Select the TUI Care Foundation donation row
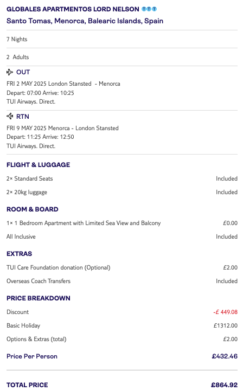Image resolution: width=243 pixels, height=391 pixels. [x=122, y=267]
